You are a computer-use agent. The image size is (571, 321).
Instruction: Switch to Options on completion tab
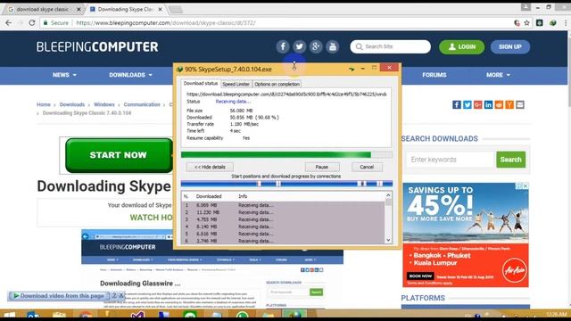click(277, 84)
